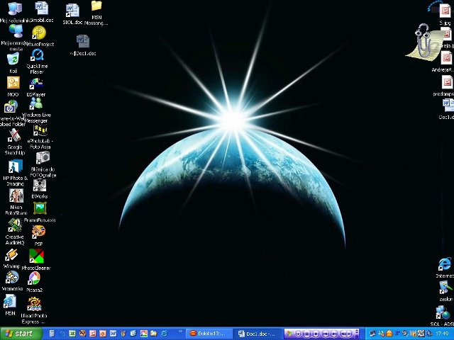The height and width of the screenshot is (340, 454).
Task: Open the HP Share-to-Web Upload Folder icon
Action: (11, 106)
